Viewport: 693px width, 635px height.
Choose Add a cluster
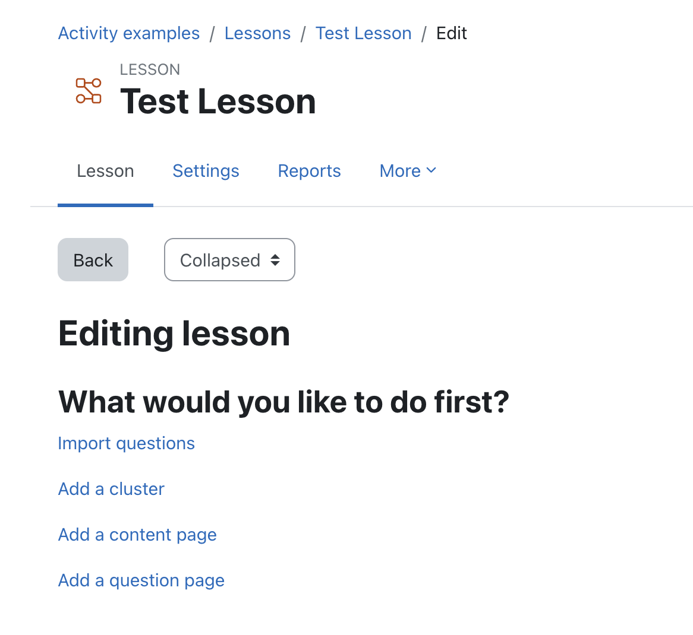[x=111, y=489]
